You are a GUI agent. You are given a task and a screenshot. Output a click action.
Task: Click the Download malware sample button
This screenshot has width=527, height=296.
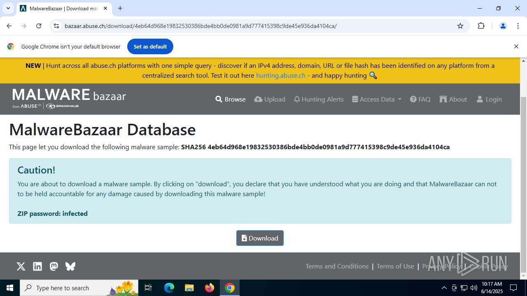(x=260, y=238)
